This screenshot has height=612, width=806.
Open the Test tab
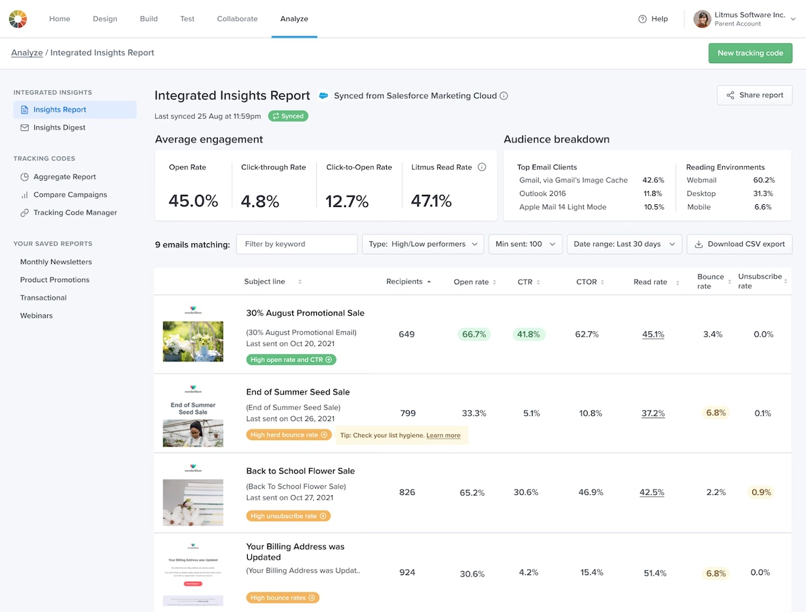tap(187, 19)
